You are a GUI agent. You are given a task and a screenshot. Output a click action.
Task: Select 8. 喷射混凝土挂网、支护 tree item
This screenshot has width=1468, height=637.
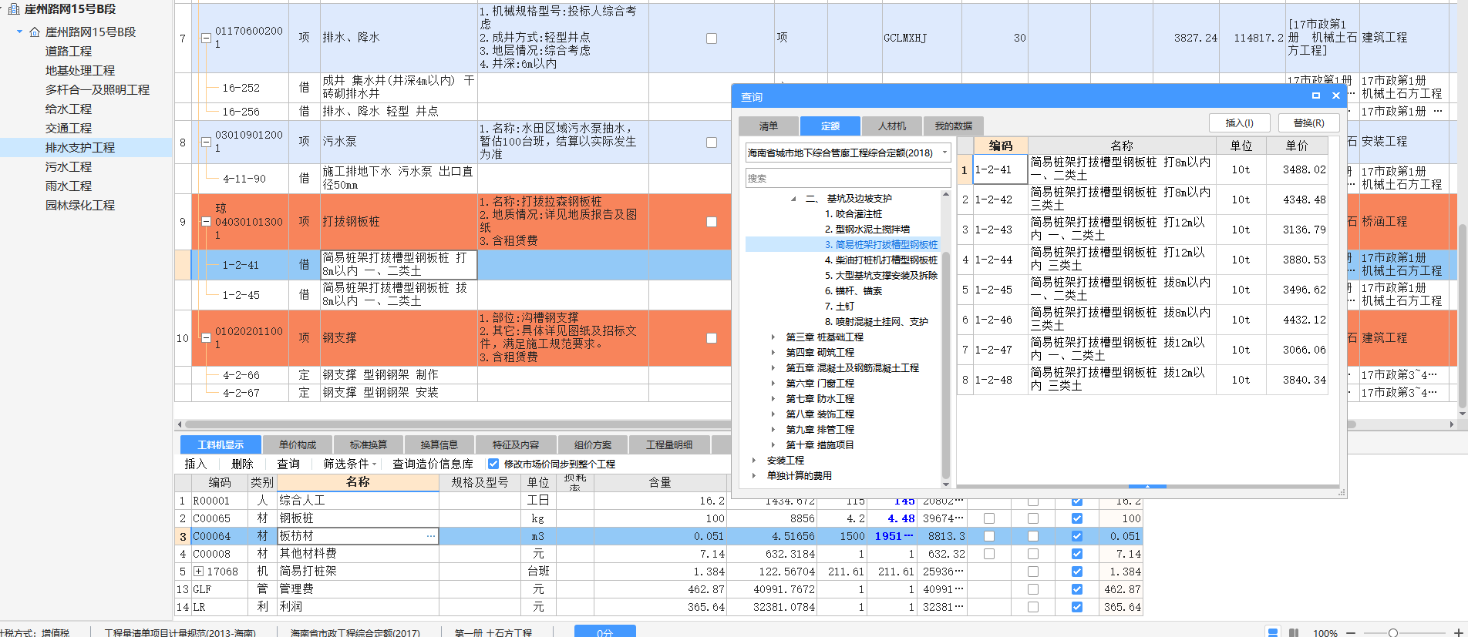pyautogui.click(x=877, y=321)
